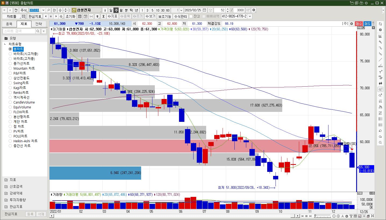Toggle the crosshair icon below chart
The width and height of the screenshot is (386, 220).
pyautogui.click(x=364, y=216)
